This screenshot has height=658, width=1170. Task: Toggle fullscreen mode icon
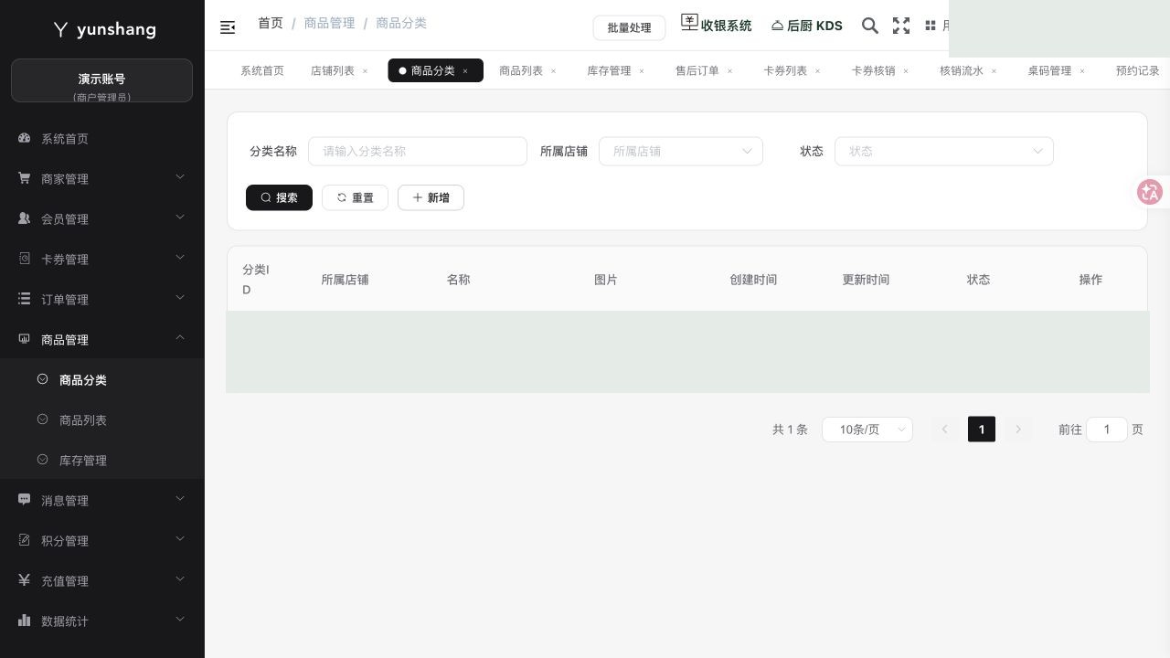(901, 26)
